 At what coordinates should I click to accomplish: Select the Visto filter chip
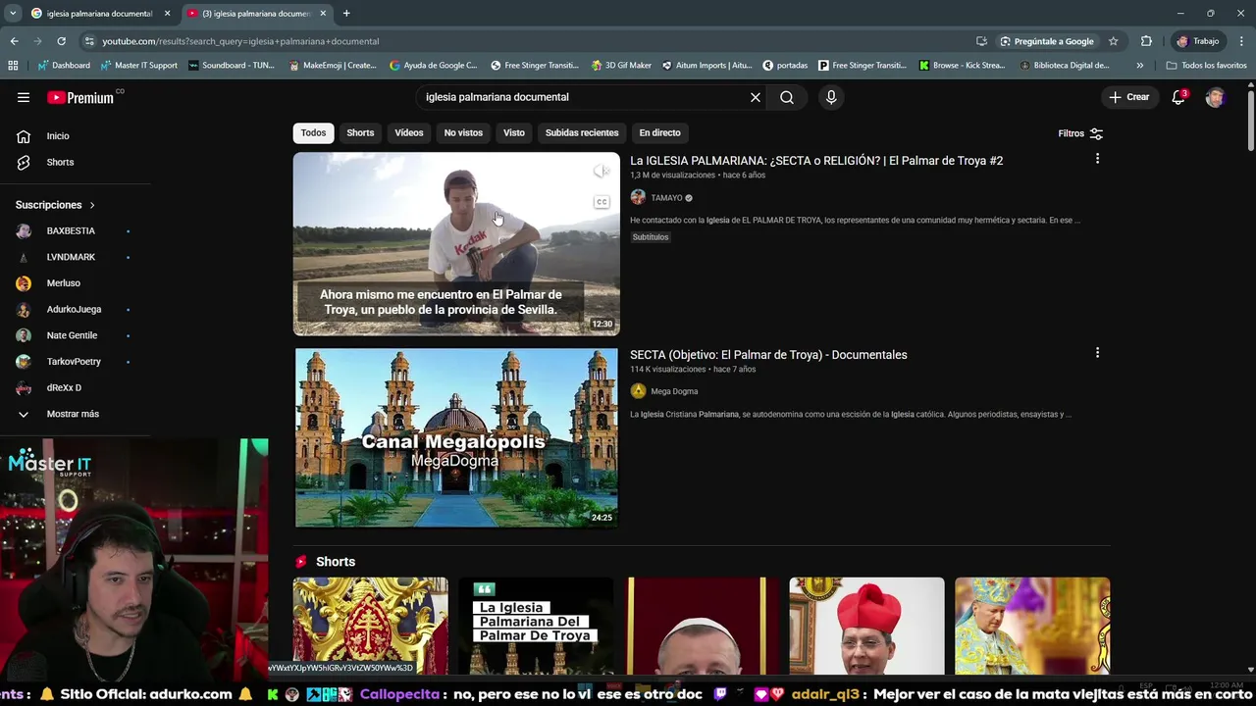coord(514,132)
